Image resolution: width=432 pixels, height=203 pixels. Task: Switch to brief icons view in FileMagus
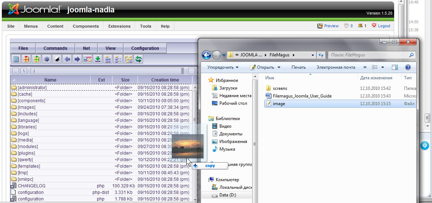(108, 59)
